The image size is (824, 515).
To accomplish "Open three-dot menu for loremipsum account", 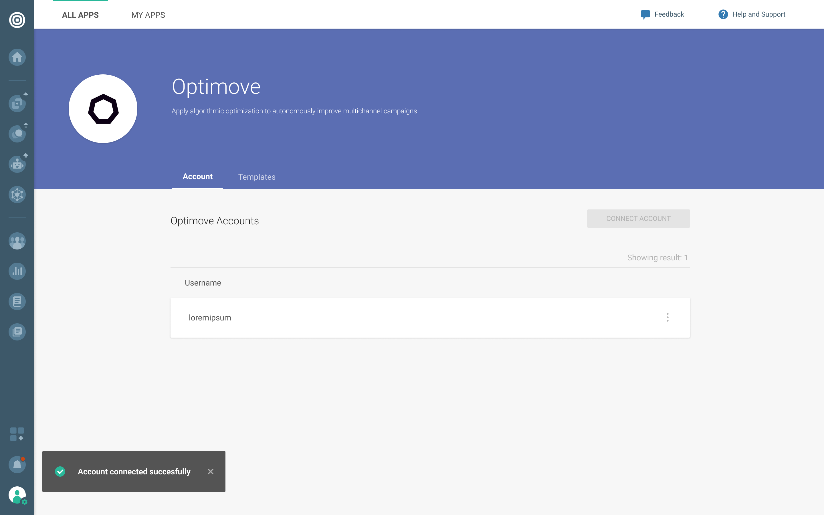I will pyautogui.click(x=667, y=318).
